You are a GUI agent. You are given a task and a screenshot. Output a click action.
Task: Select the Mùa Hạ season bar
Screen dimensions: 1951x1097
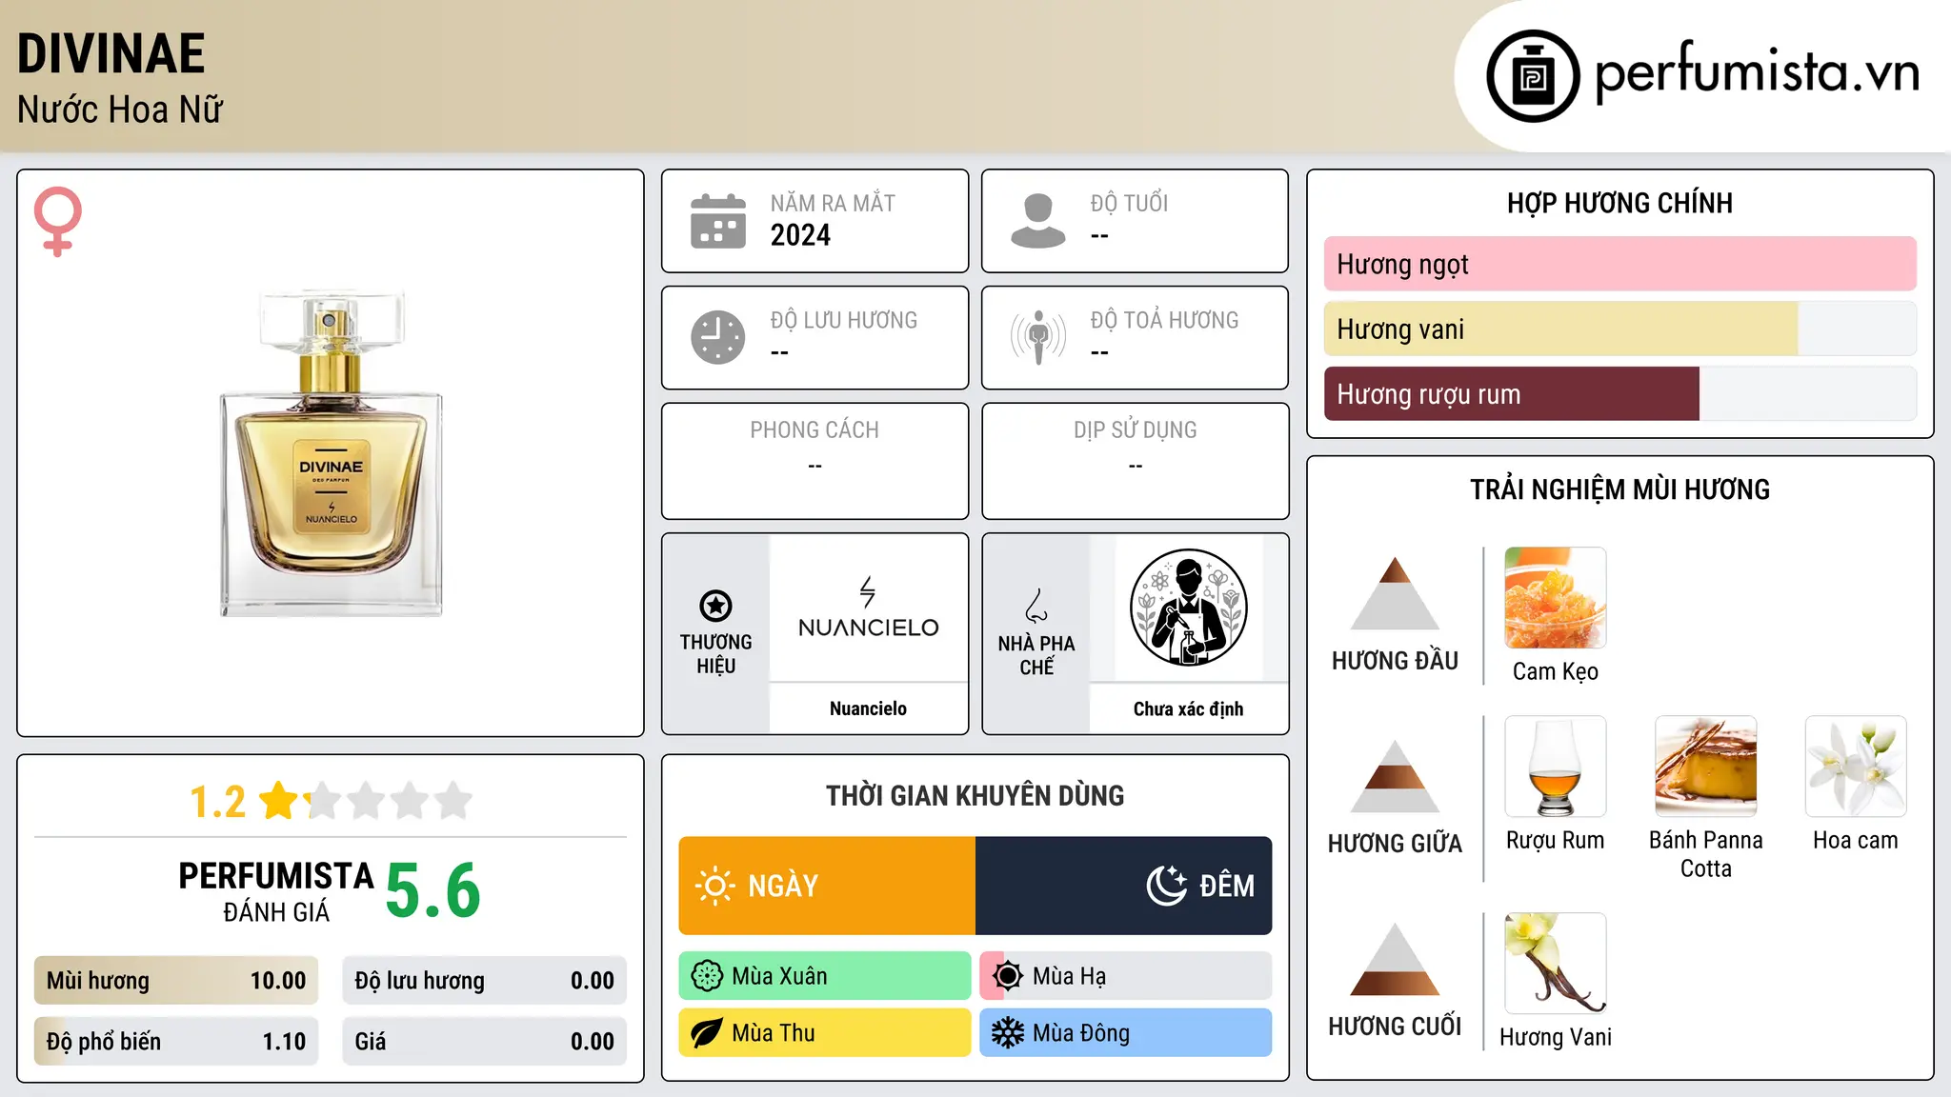pos(1126,976)
